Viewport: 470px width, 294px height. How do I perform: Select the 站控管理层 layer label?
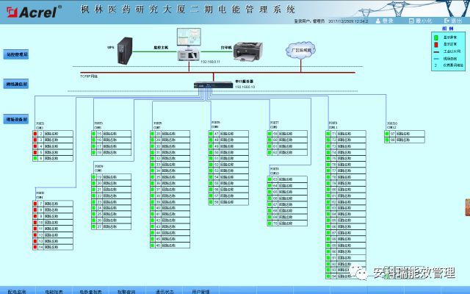pos(16,55)
